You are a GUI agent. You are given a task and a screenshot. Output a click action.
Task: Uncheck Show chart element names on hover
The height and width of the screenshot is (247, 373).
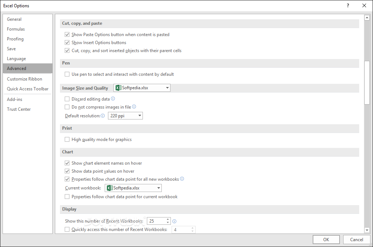click(67, 163)
